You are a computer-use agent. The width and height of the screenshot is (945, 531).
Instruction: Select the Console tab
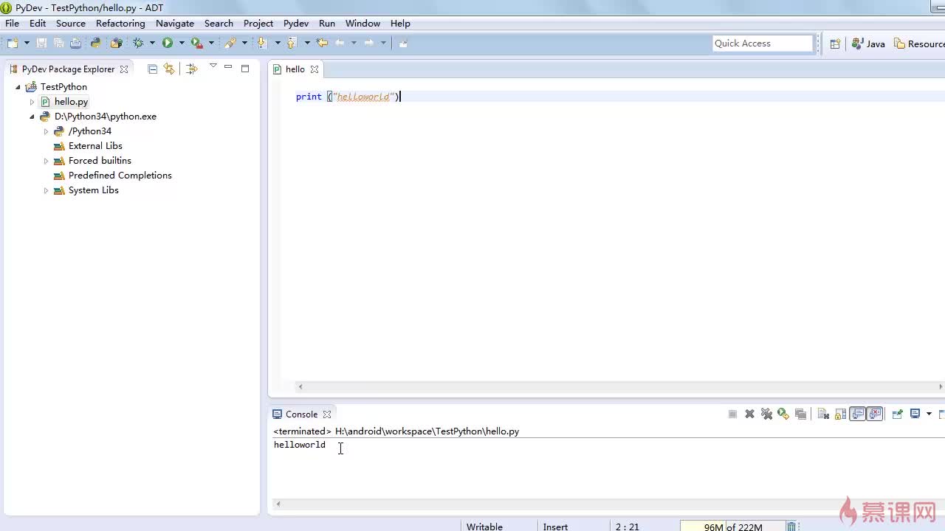[301, 414]
